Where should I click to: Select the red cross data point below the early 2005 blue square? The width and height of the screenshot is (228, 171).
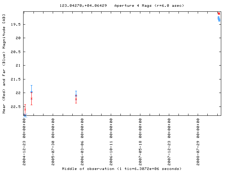point(32,99)
